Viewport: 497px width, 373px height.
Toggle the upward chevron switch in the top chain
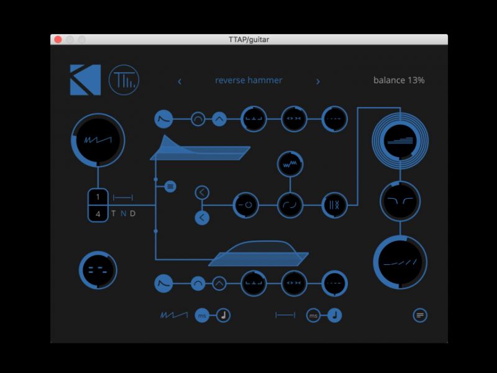point(219,119)
